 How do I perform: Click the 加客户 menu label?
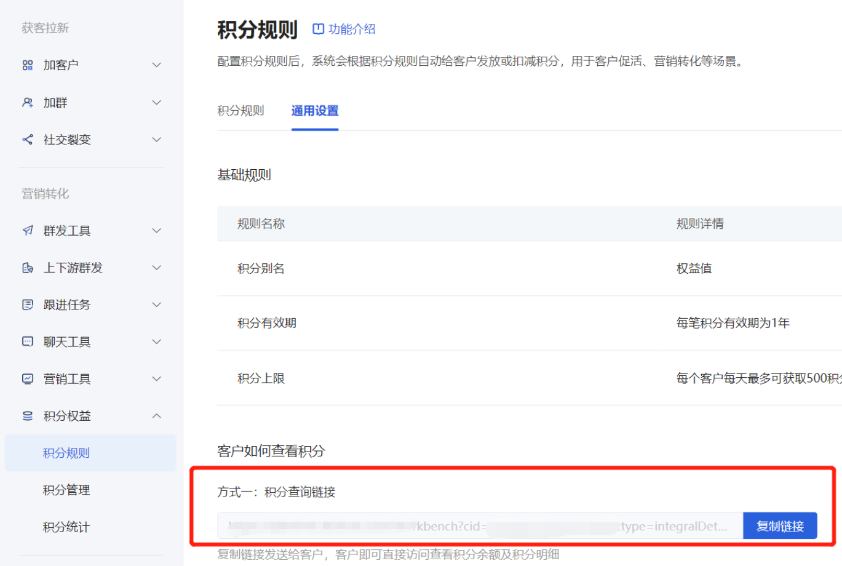(61, 65)
